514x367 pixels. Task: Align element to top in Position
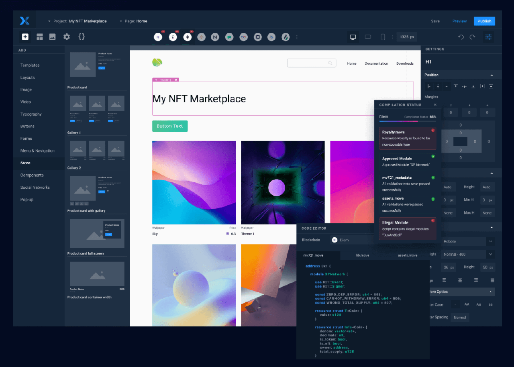456,86
